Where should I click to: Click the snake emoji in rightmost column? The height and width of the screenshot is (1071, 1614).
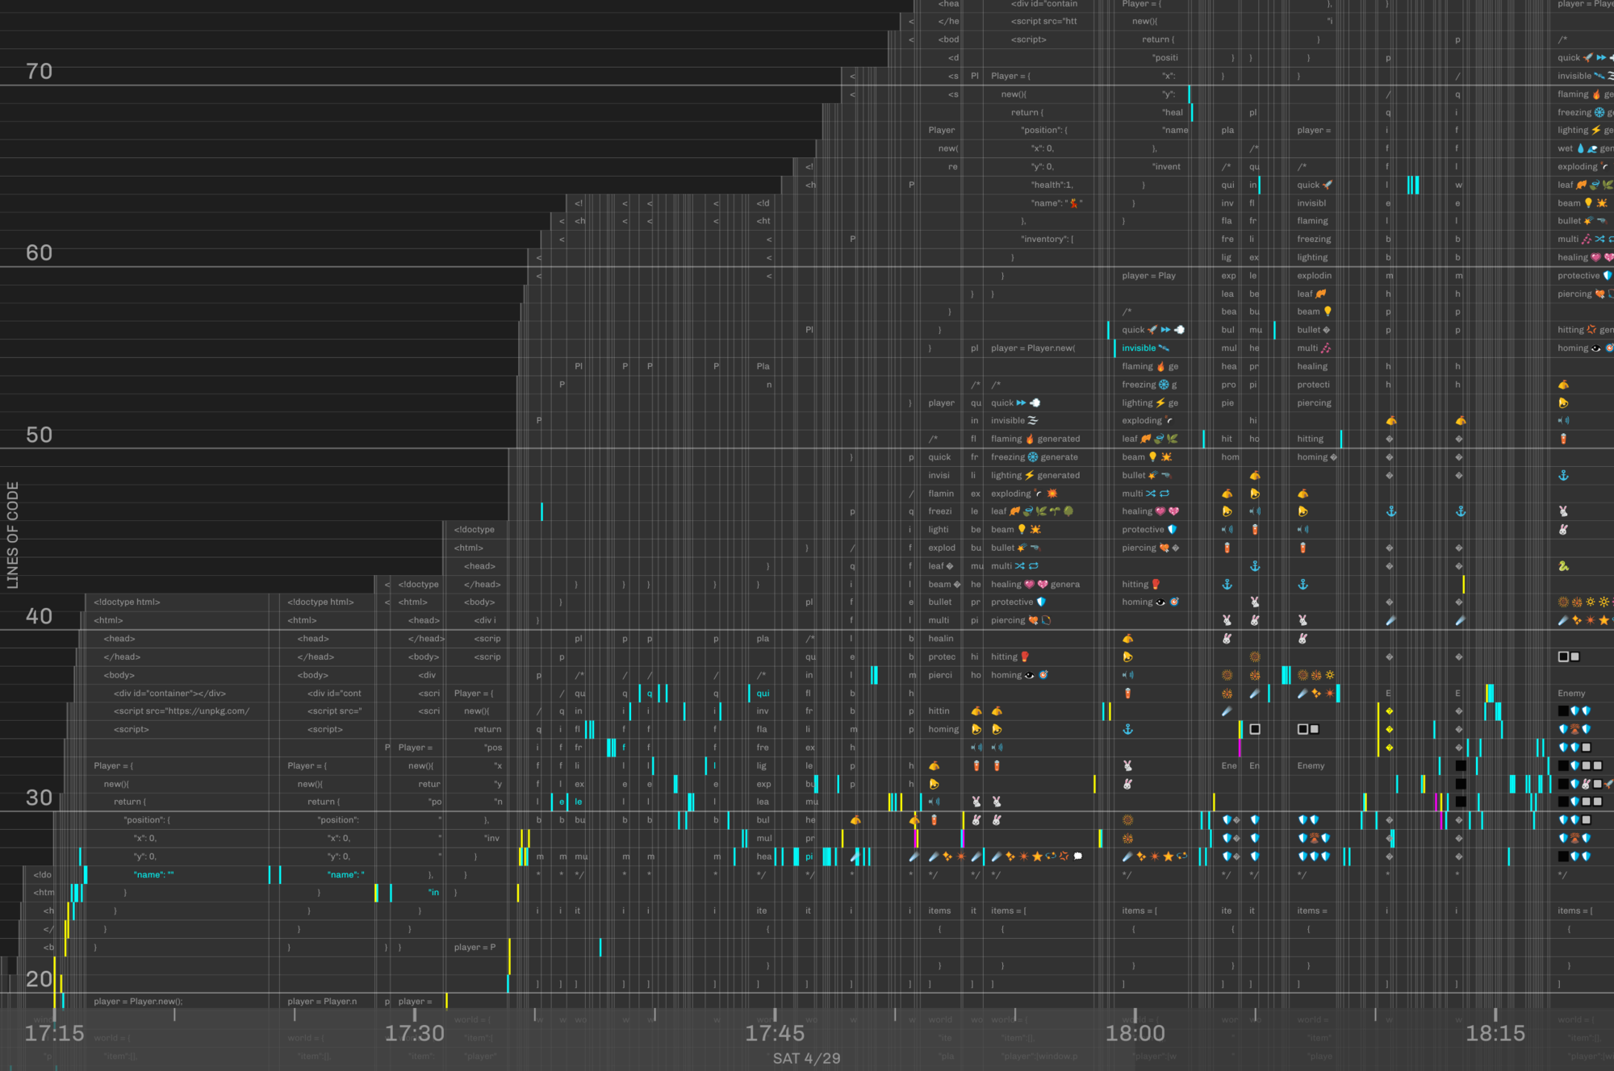(1563, 566)
